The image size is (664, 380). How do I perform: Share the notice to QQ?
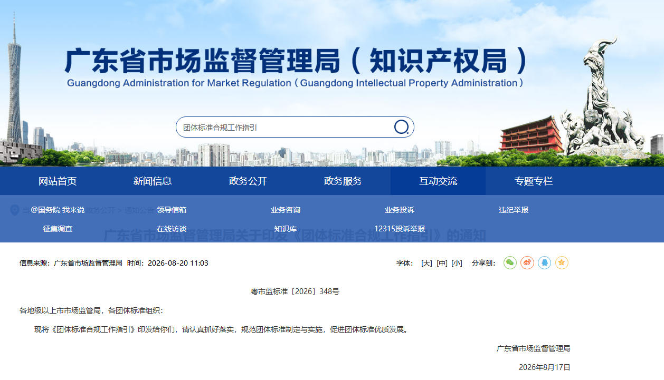(544, 262)
